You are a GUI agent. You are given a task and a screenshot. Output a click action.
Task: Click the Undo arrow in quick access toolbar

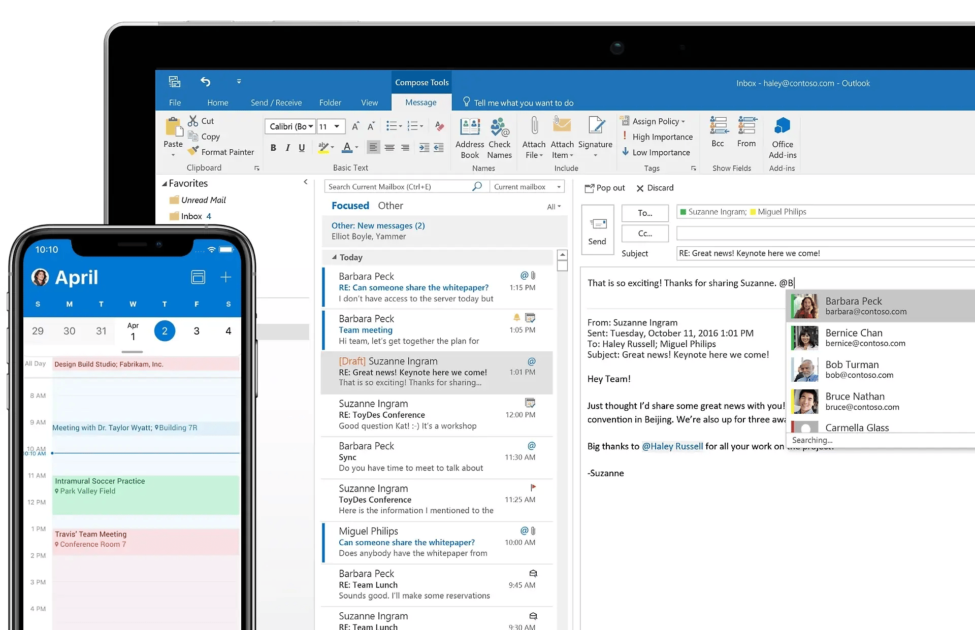tap(205, 82)
